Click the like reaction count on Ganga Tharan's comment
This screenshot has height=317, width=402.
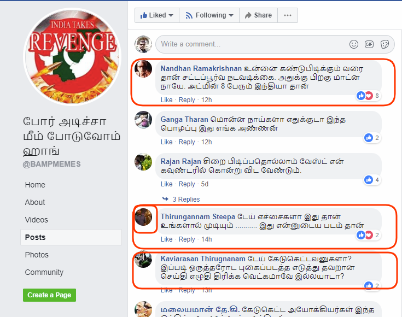click(372, 138)
